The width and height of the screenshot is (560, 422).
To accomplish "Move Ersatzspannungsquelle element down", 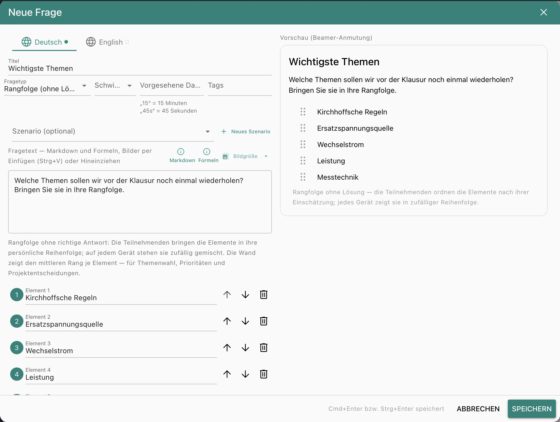I will tap(245, 321).
